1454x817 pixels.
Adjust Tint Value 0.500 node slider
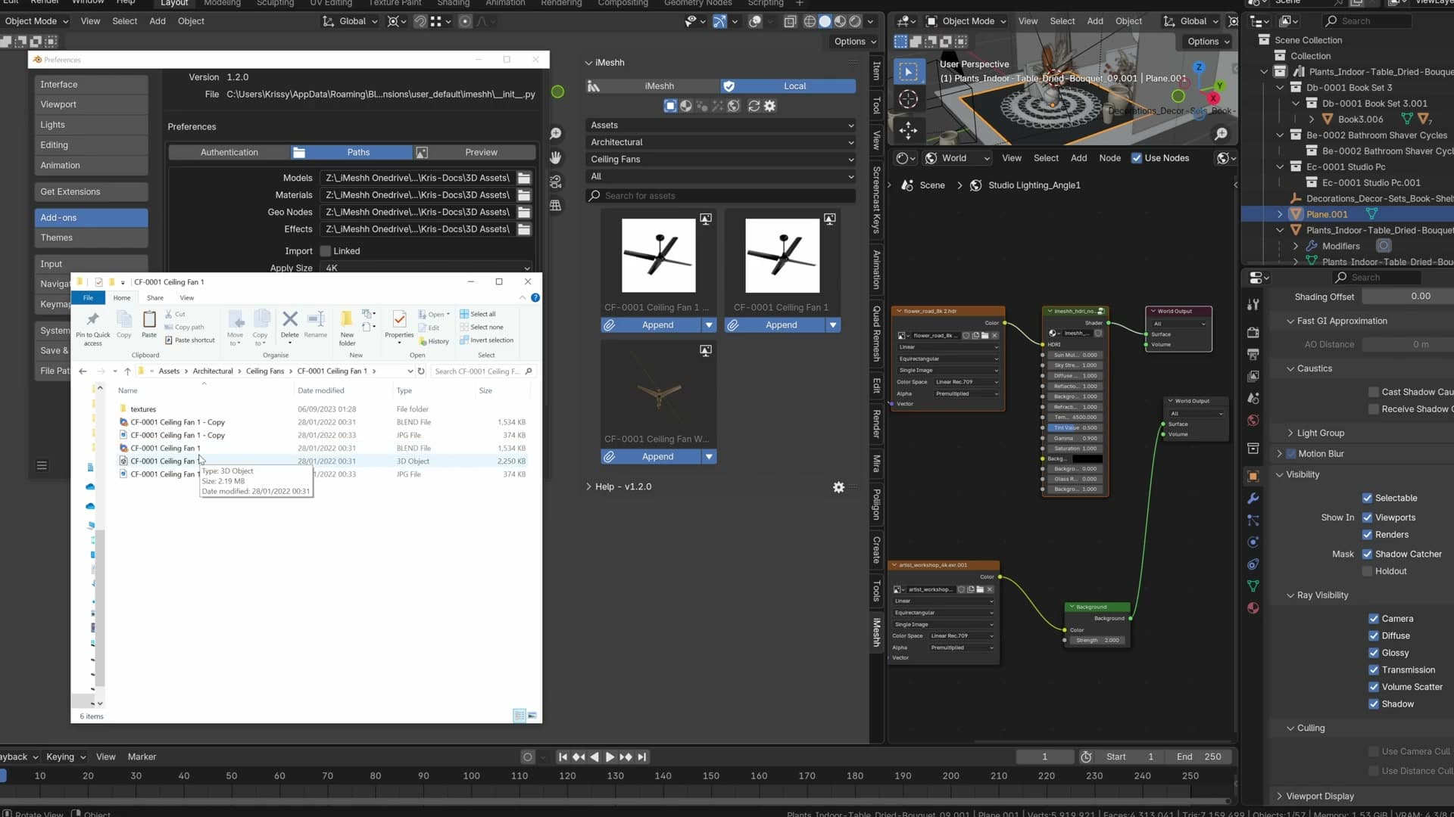click(x=1074, y=428)
